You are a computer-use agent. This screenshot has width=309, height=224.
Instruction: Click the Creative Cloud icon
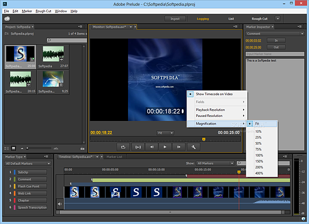[7, 19]
